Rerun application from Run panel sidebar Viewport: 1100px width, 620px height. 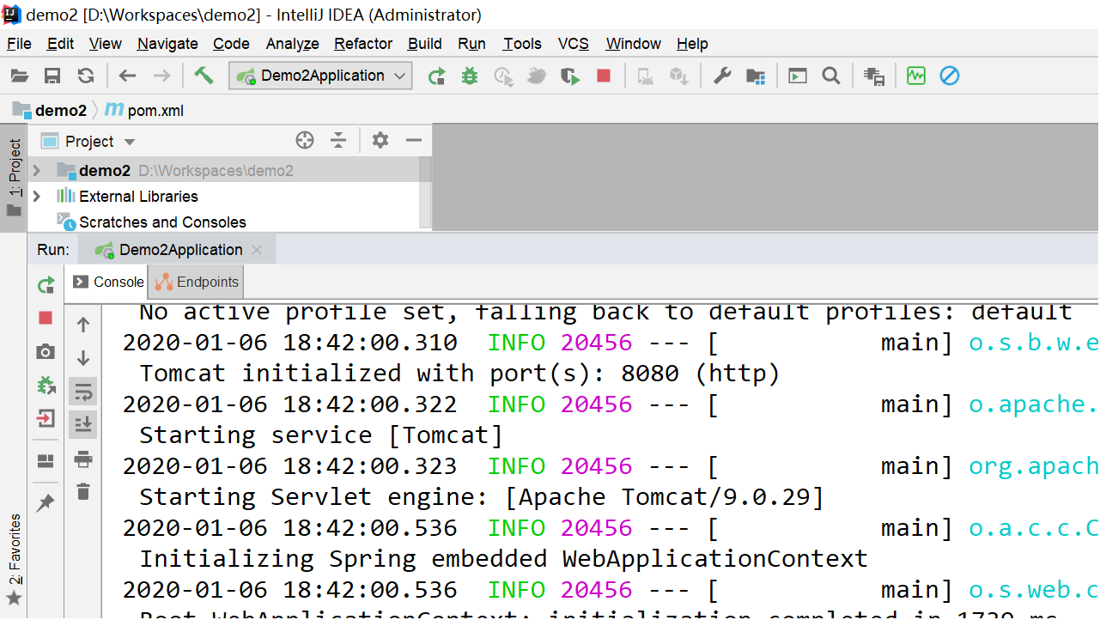tap(46, 285)
